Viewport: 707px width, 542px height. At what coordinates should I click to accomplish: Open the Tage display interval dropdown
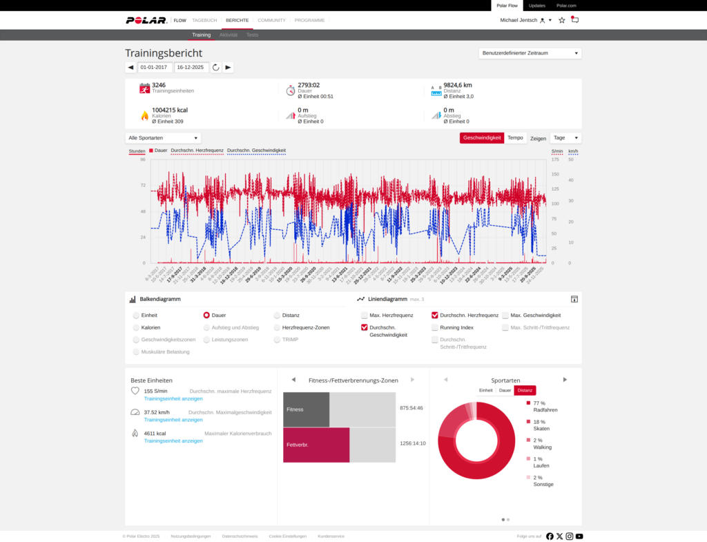[565, 138]
